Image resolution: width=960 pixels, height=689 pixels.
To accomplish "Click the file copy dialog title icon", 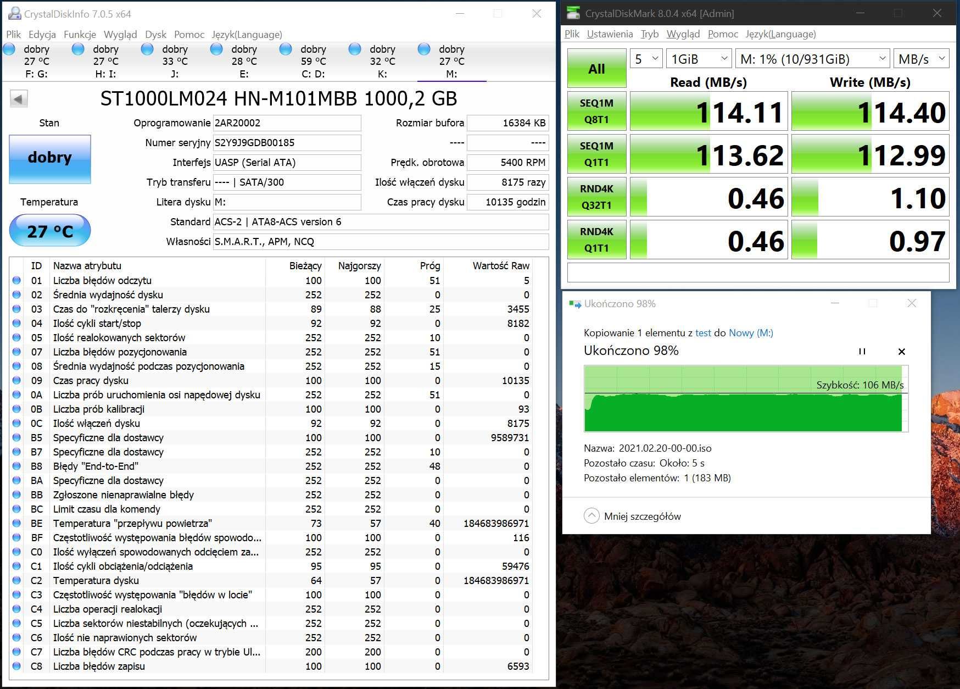I will coord(575,303).
